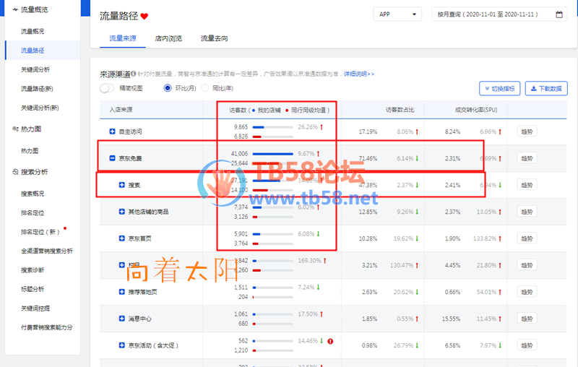Open the calendar icon in date field
Viewport: 578px width, 367px height.
pos(559,14)
